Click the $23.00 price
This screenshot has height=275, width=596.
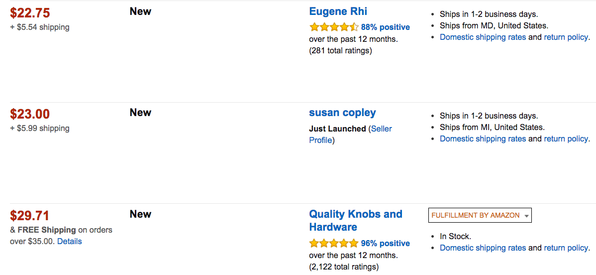(x=30, y=115)
